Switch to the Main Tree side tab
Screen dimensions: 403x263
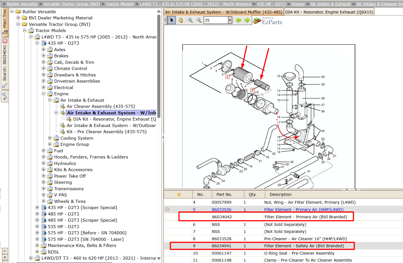coord(5,22)
